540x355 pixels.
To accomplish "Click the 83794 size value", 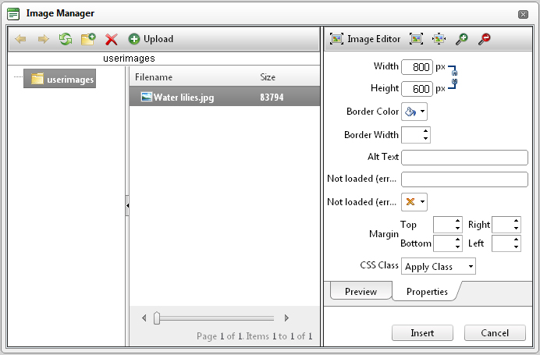I will [x=272, y=97].
